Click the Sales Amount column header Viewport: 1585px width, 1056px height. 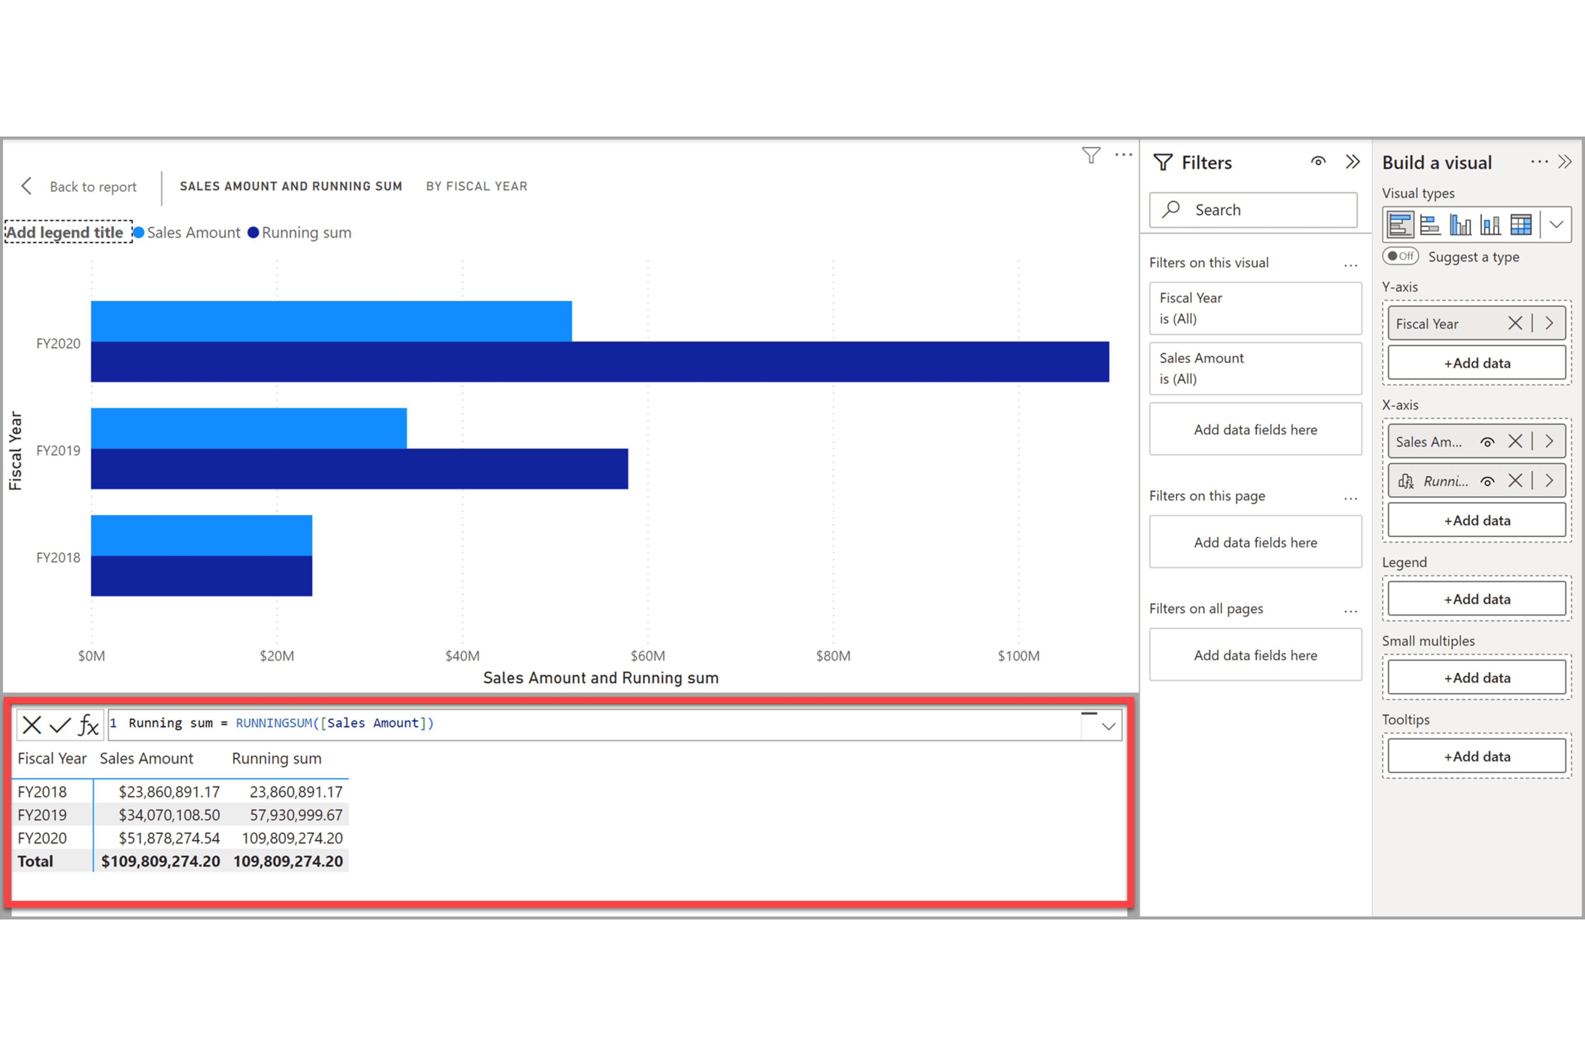coord(146,759)
